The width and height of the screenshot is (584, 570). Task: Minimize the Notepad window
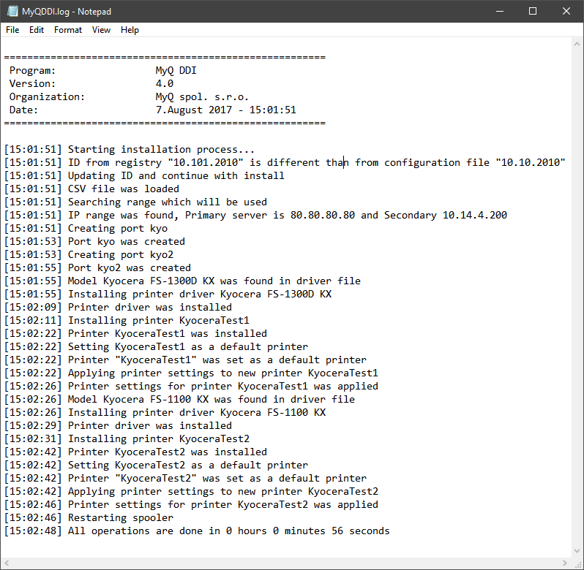500,11
